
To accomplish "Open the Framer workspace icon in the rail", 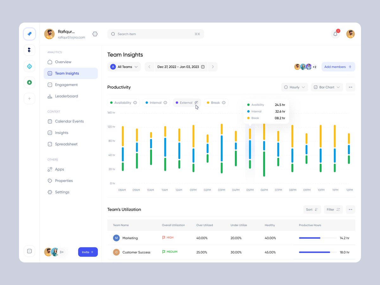I will pyautogui.click(x=29, y=50).
